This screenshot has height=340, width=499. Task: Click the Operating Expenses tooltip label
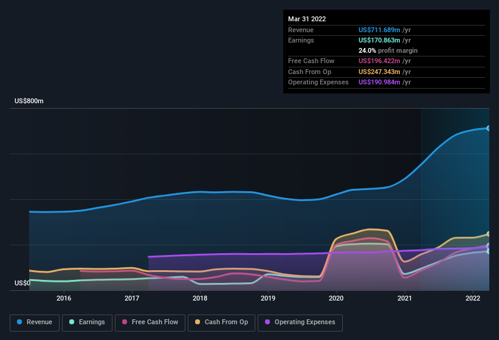point(318,83)
